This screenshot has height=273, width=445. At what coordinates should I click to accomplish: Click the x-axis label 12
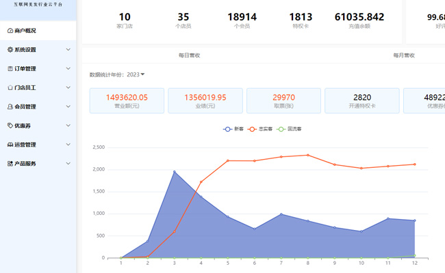pos(415,263)
